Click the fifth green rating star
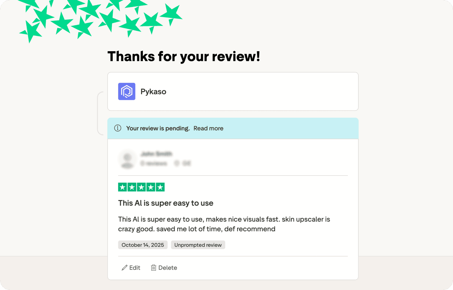The image size is (453, 290). click(160, 187)
